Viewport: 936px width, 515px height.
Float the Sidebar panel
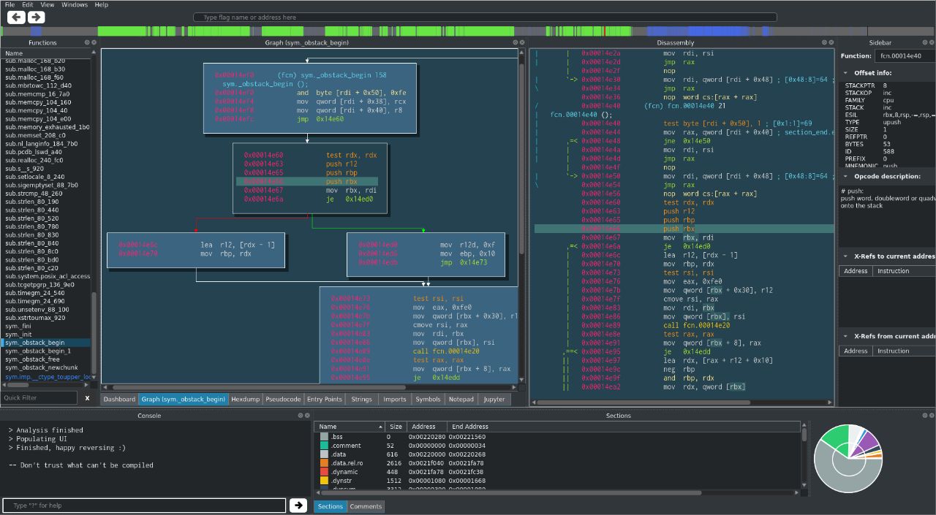tap(926, 43)
